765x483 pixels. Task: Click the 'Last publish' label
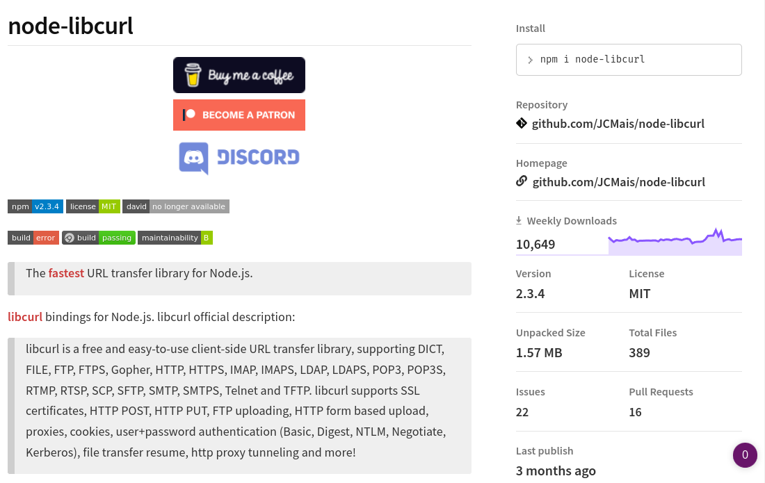tap(545, 451)
